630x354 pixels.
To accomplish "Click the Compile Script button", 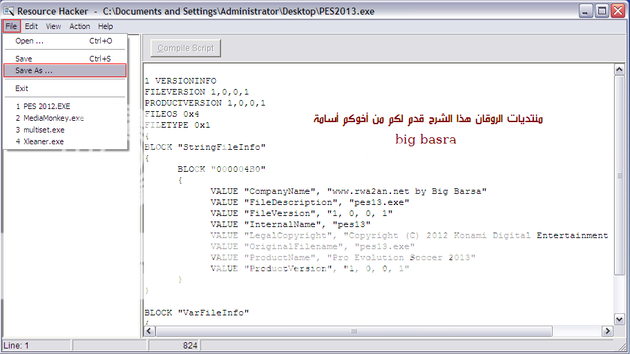I will (x=186, y=48).
